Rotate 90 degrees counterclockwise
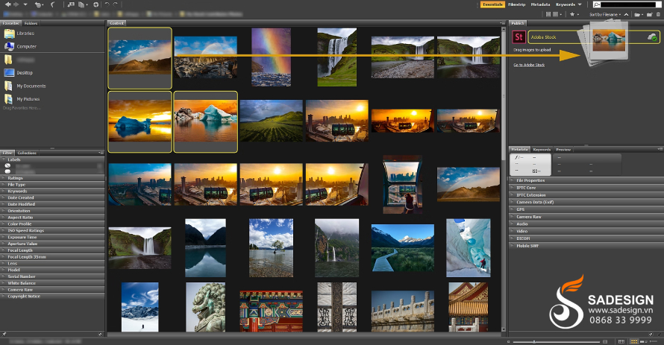 [107, 4]
